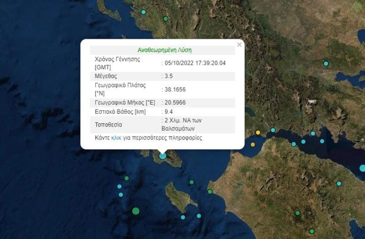Click the origin time 05/10/2022 17:39:20.04
365x239 pixels.
coord(196,63)
